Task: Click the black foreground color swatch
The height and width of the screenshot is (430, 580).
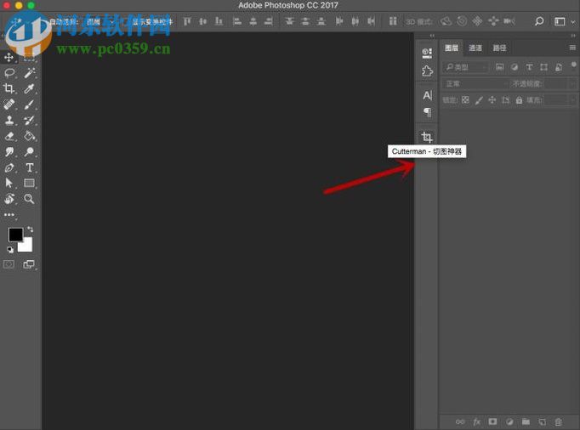Action: 16,235
